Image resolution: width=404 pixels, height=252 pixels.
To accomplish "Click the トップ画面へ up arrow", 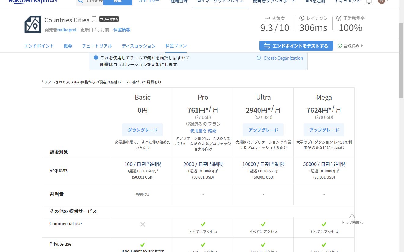I will (x=352, y=216).
